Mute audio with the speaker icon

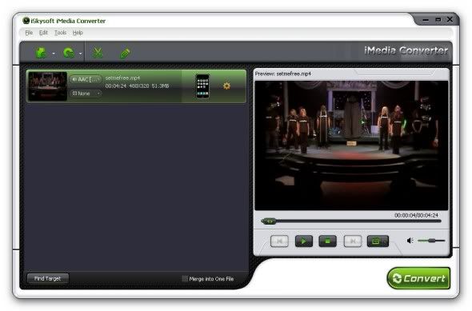[410, 241]
